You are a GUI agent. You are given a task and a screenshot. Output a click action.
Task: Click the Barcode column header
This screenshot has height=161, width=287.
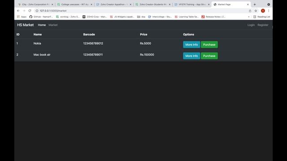(89, 34)
